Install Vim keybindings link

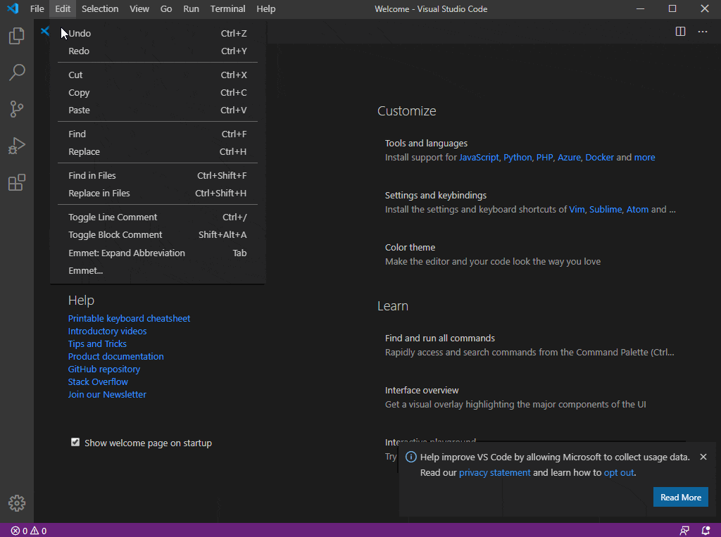(x=577, y=209)
